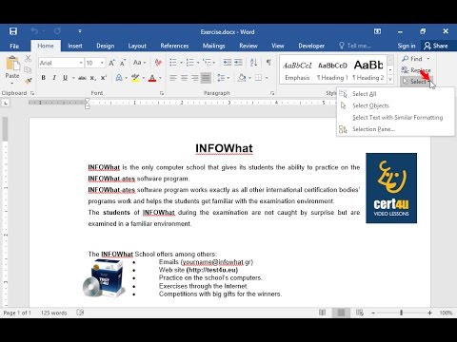Click the Strikethrough icon
The height and width of the screenshot is (342, 457).
point(82,78)
